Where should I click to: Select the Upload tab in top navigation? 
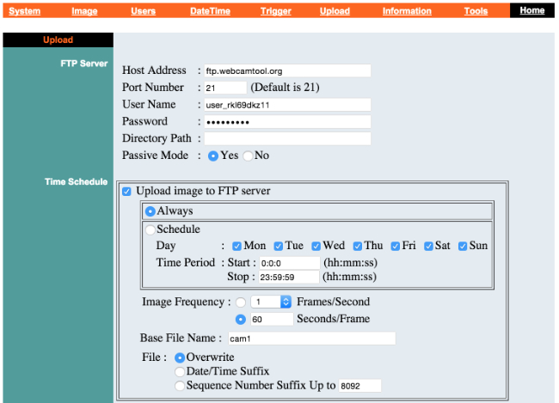tap(335, 11)
